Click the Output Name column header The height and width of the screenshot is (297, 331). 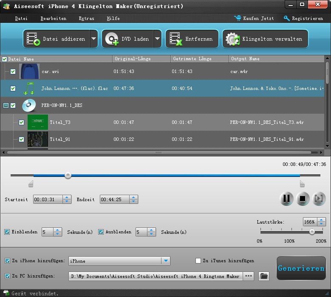click(x=277, y=59)
